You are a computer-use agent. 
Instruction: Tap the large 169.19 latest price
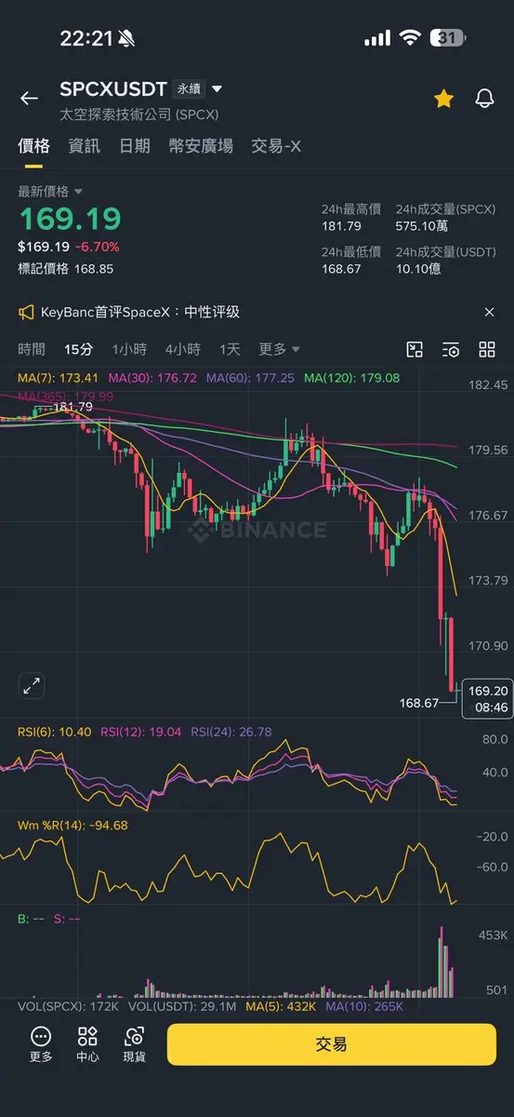[71, 219]
